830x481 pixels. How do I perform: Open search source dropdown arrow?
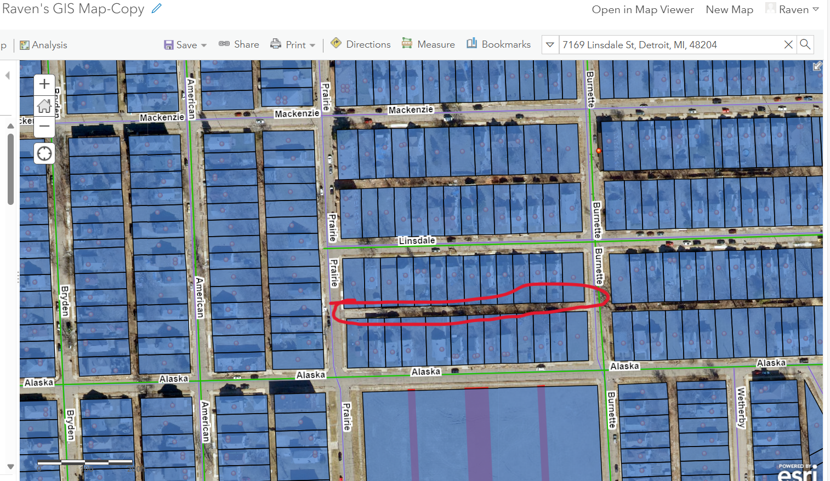550,44
